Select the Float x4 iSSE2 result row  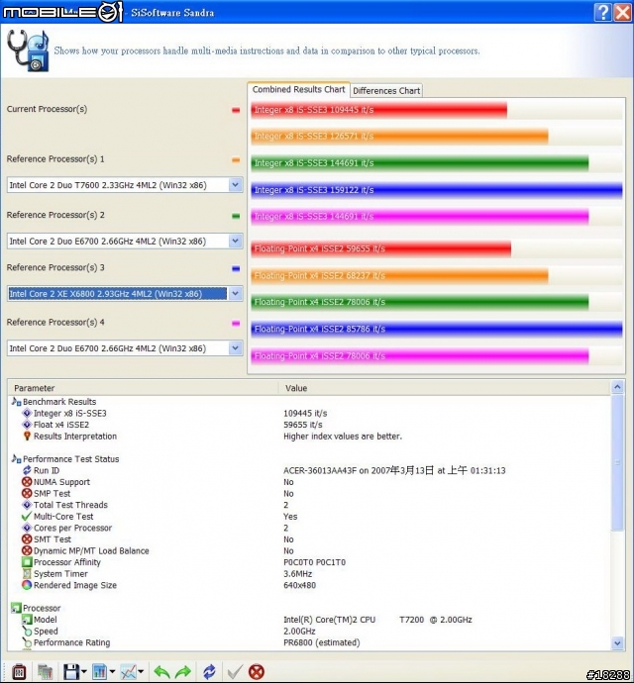[x=310, y=425]
